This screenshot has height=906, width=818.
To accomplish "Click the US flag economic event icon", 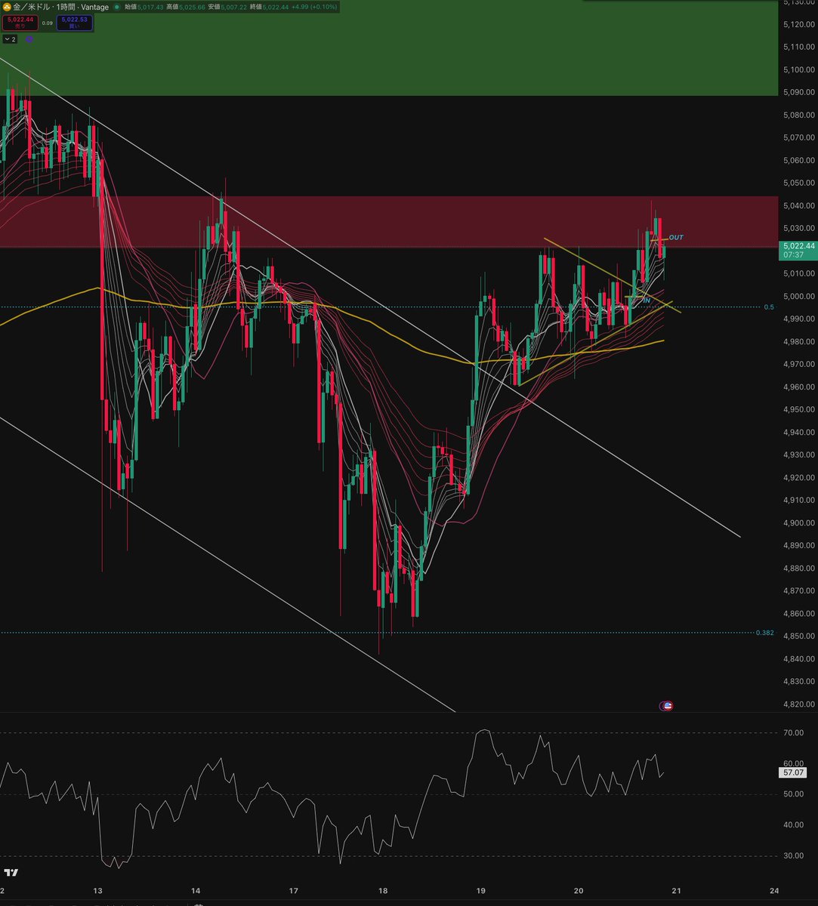I will pyautogui.click(x=667, y=706).
